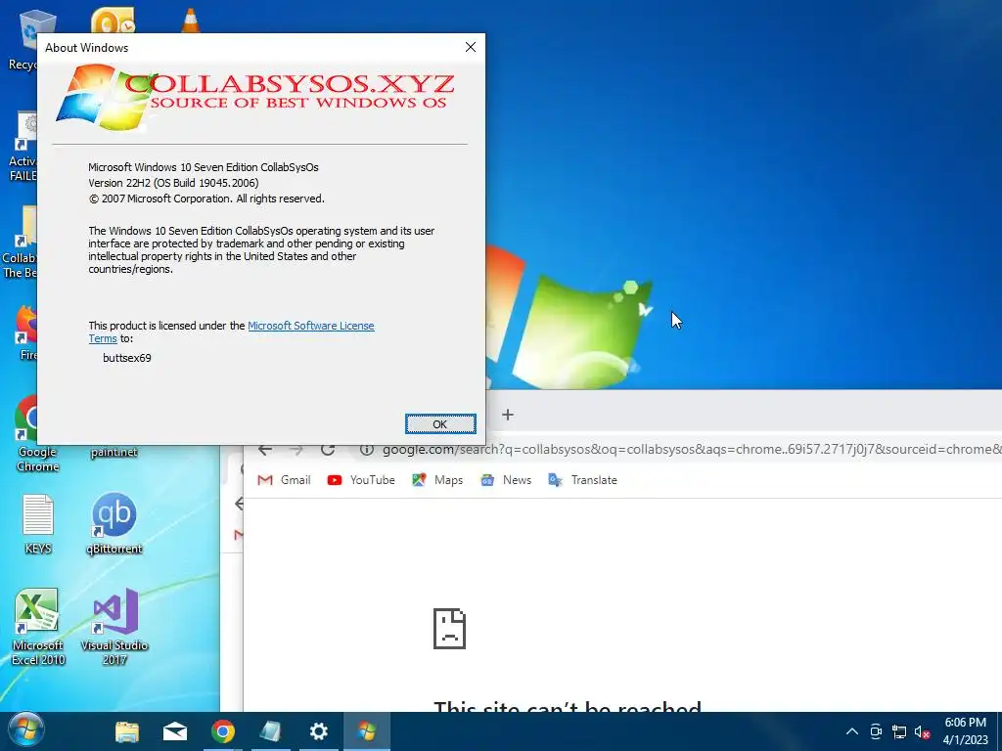
Task: Reload the page in Chrome
Action: tap(328, 450)
